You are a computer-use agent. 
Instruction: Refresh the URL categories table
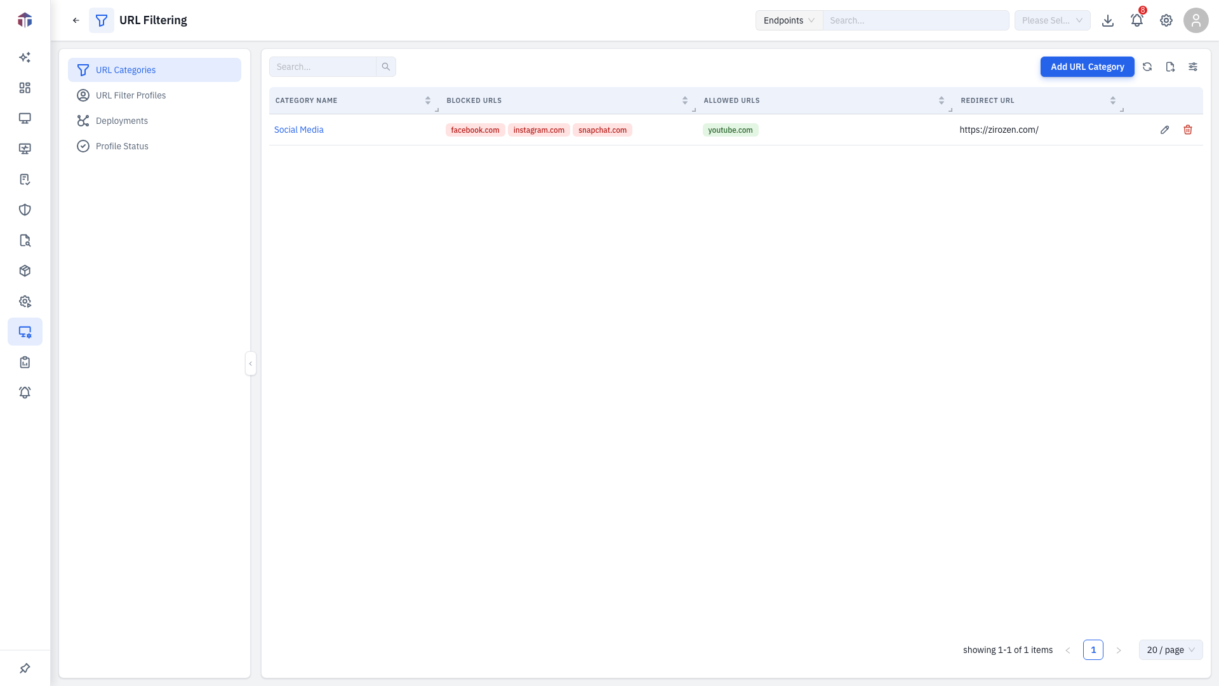(x=1147, y=67)
